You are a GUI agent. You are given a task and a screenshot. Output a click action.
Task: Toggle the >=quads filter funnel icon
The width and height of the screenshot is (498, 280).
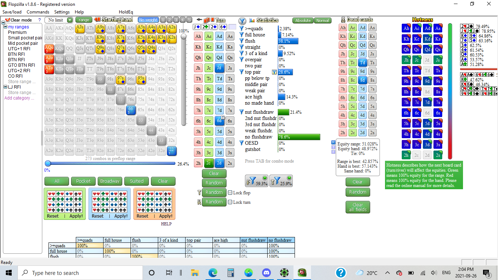(x=241, y=28)
